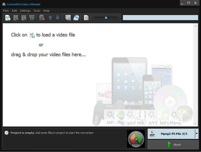Open the Settings menu
This screenshot has width=201, height=152.
coord(25,11)
